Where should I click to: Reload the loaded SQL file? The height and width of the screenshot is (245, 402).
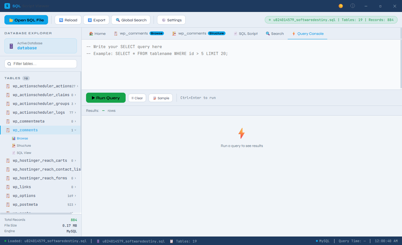[68, 20]
